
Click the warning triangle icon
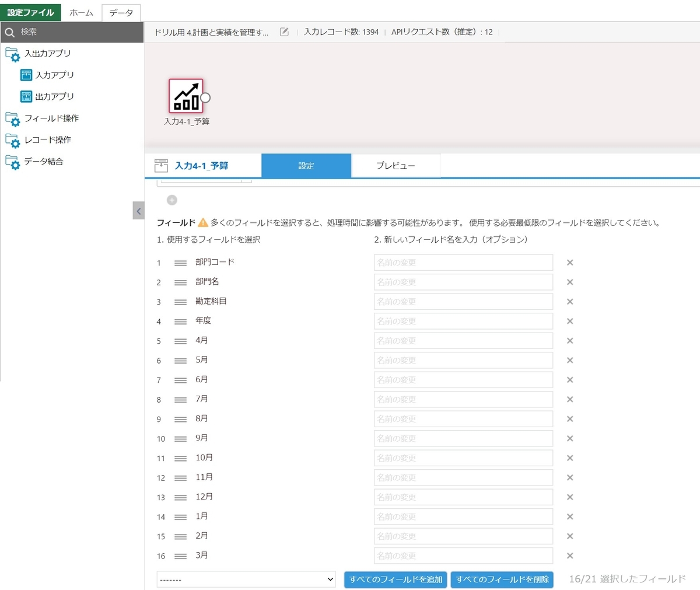click(x=203, y=222)
